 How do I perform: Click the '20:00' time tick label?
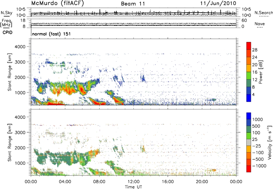pos(202,182)
